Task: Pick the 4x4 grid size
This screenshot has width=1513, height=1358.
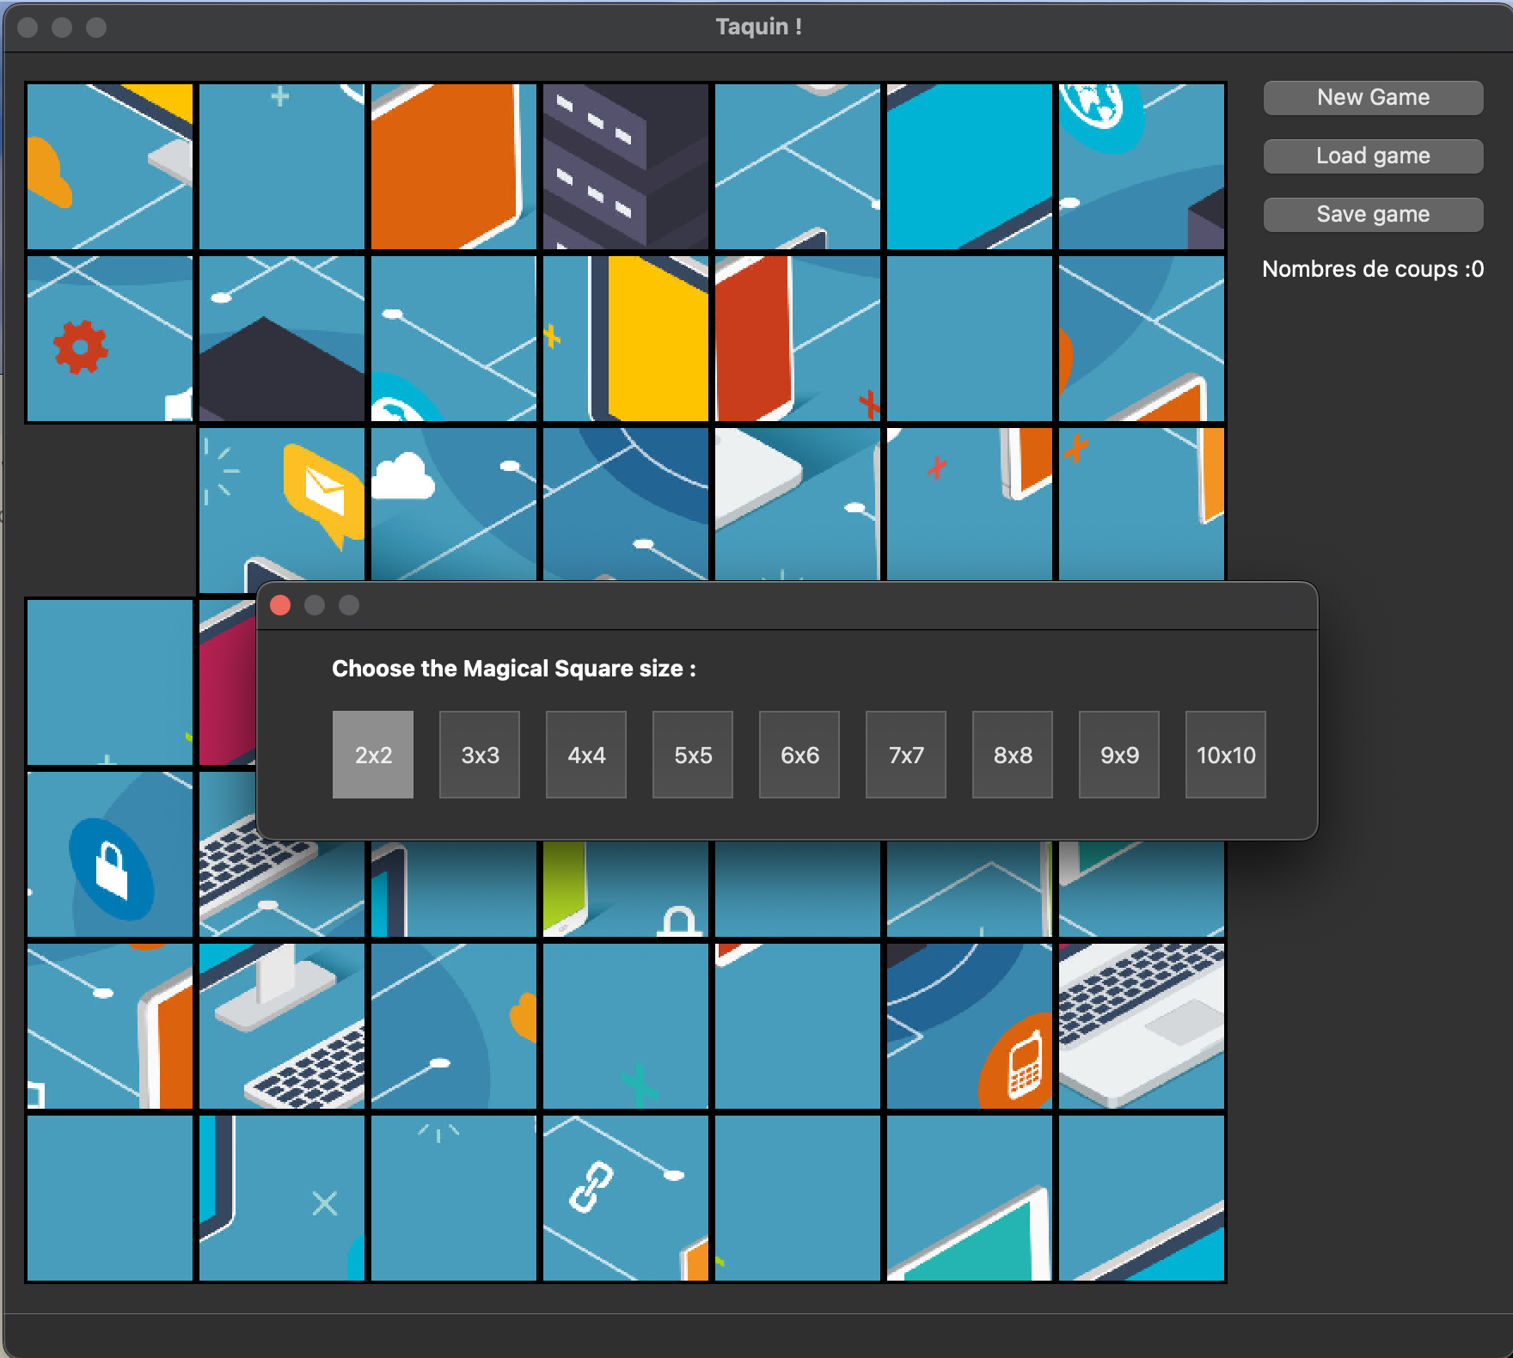Action: pos(586,755)
